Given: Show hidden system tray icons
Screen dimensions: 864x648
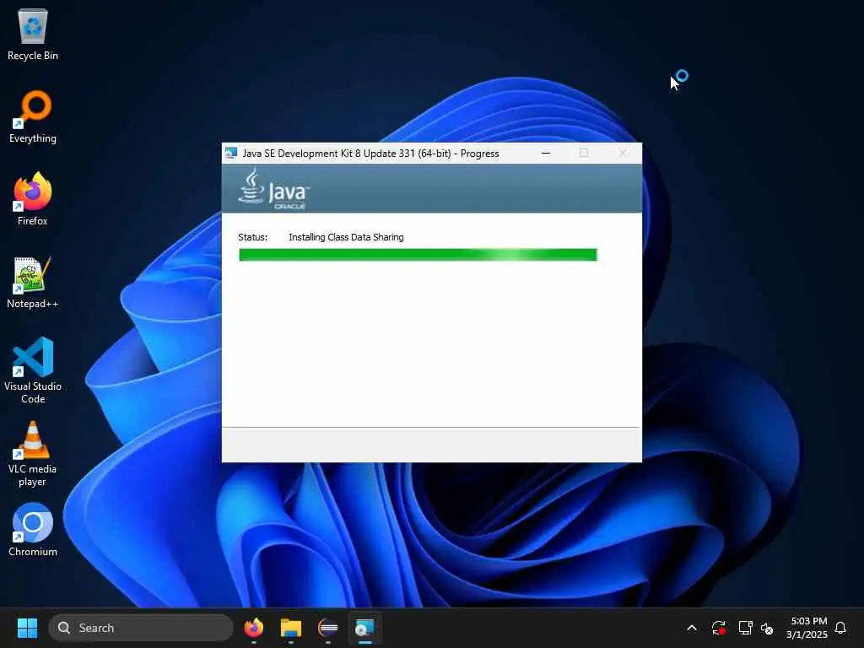Looking at the screenshot, I should pos(692,628).
